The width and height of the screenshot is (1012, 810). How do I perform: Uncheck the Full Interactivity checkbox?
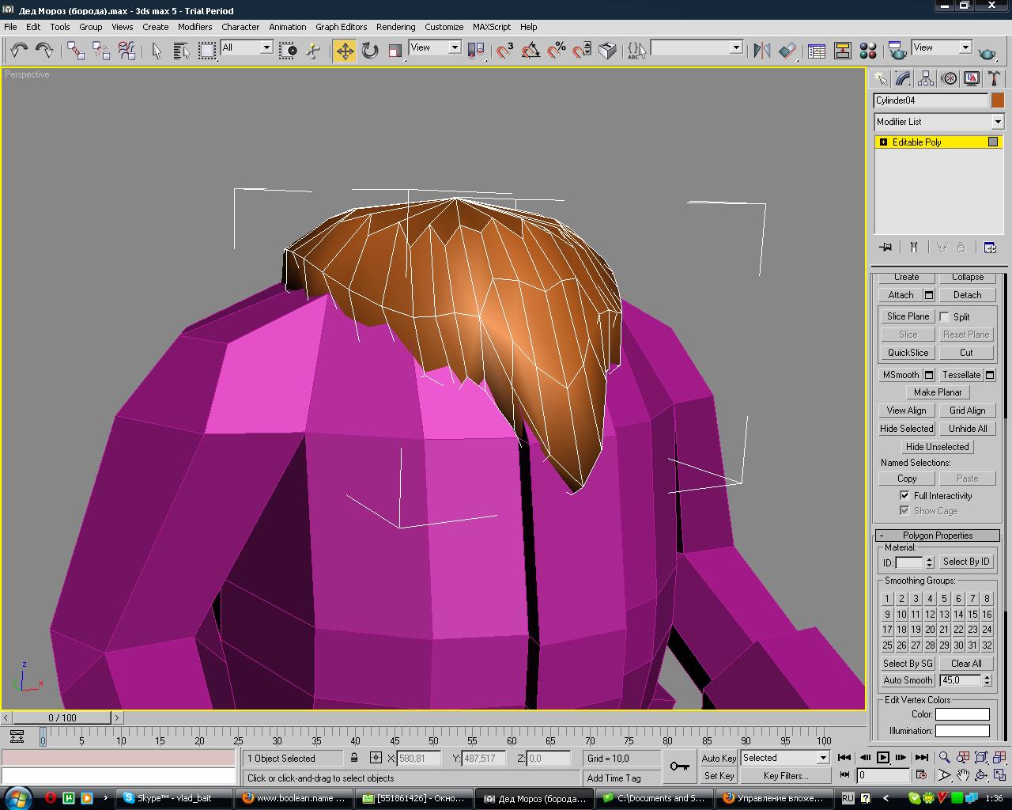[904, 495]
